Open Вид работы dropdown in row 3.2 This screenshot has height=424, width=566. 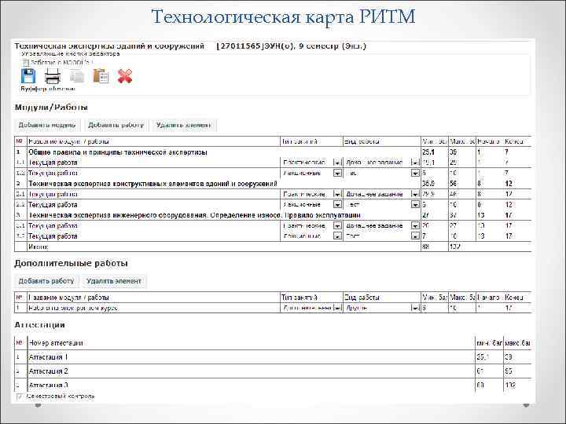coord(415,236)
